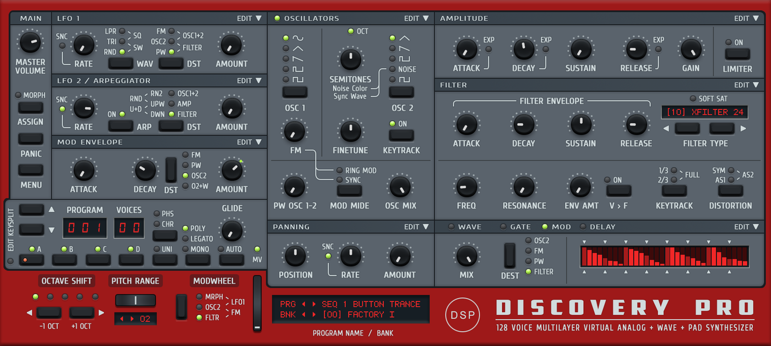771x346 pixels.
Task: Toggle the Attack EXP LED in Amplitude
Action: pos(488,50)
